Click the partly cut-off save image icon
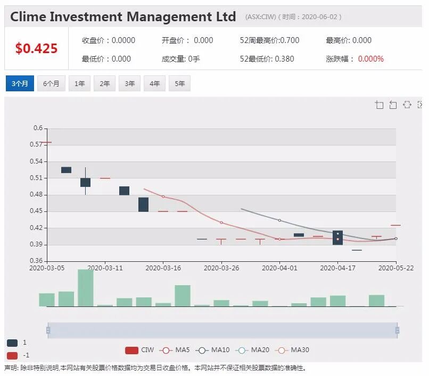This screenshot has width=429, height=376. coord(420,105)
